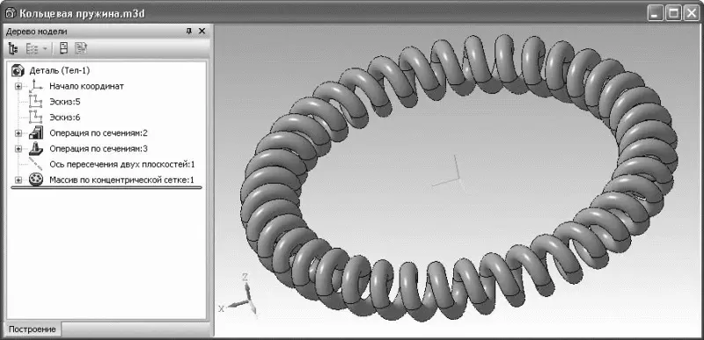Expand the Начало координат node

pos(18,86)
